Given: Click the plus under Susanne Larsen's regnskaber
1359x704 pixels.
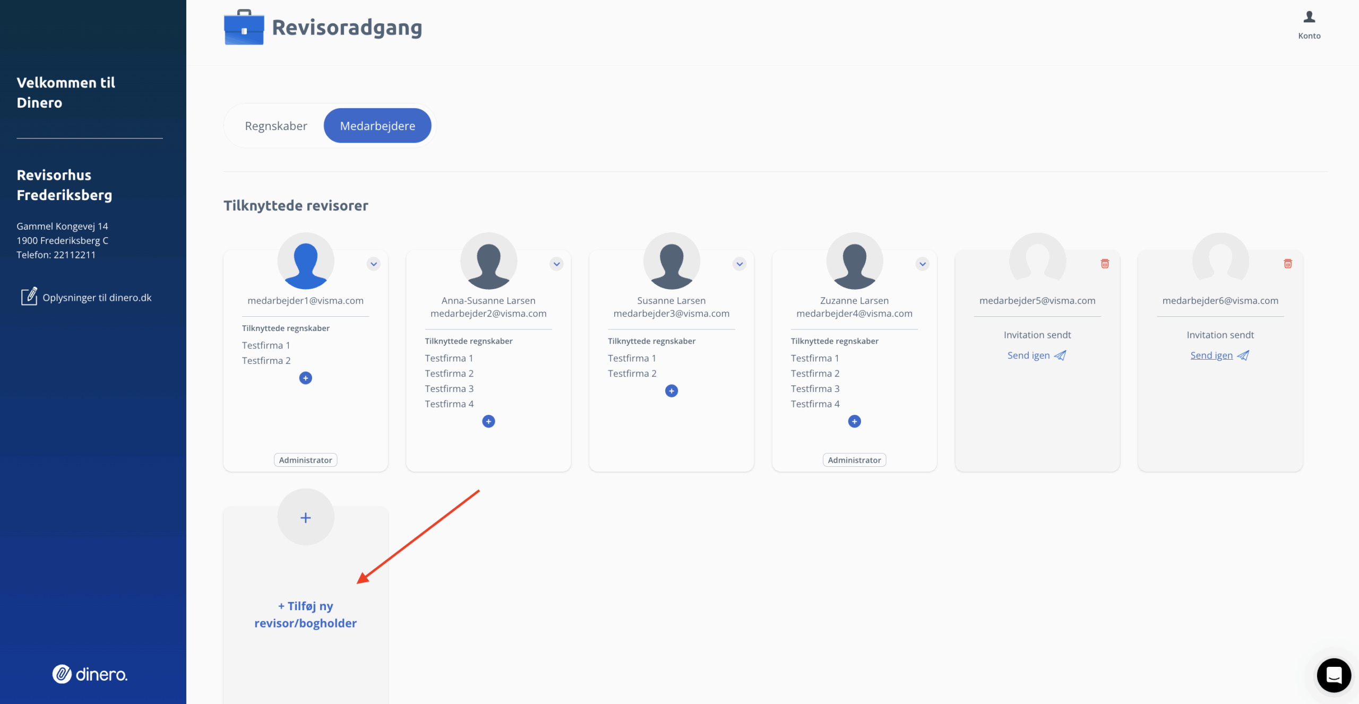Looking at the screenshot, I should coord(671,391).
